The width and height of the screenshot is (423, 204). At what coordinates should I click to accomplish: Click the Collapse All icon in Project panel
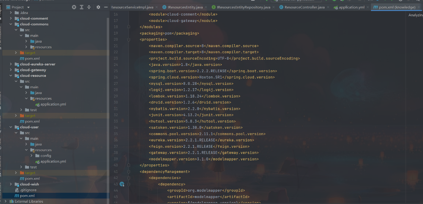[89, 7]
